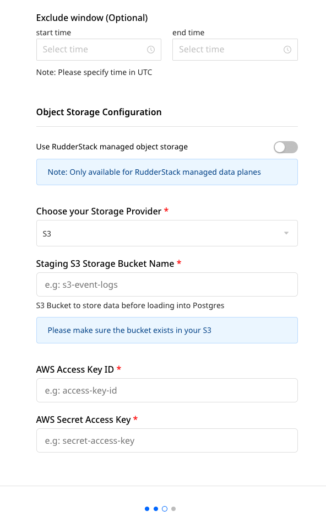The width and height of the screenshot is (326, 527).
Task: Click the red asterisk beside AWS Access Key ID
Action: point(119,369)
